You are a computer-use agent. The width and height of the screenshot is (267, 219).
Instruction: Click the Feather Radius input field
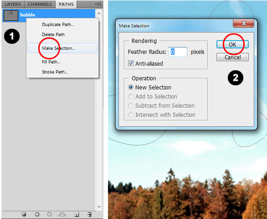coord(178,52)
